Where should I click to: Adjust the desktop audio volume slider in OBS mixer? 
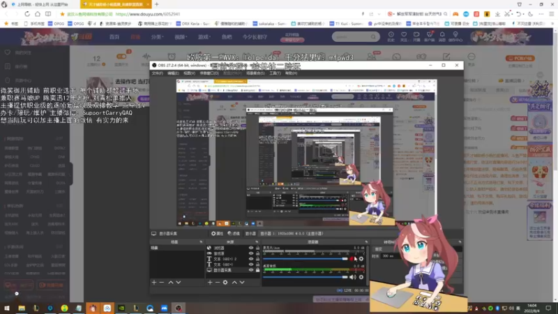(306, 277)
